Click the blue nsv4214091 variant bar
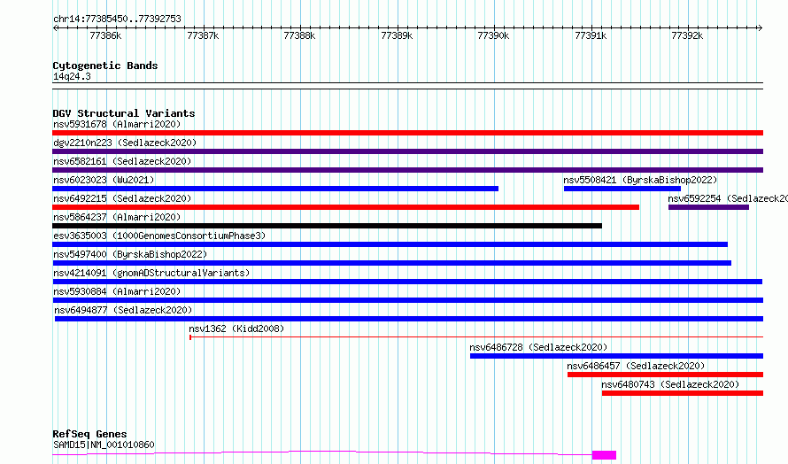 point(407,282)
